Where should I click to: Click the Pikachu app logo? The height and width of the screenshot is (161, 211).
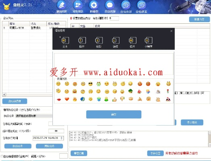pyautogui.click(x=6, y=6)
